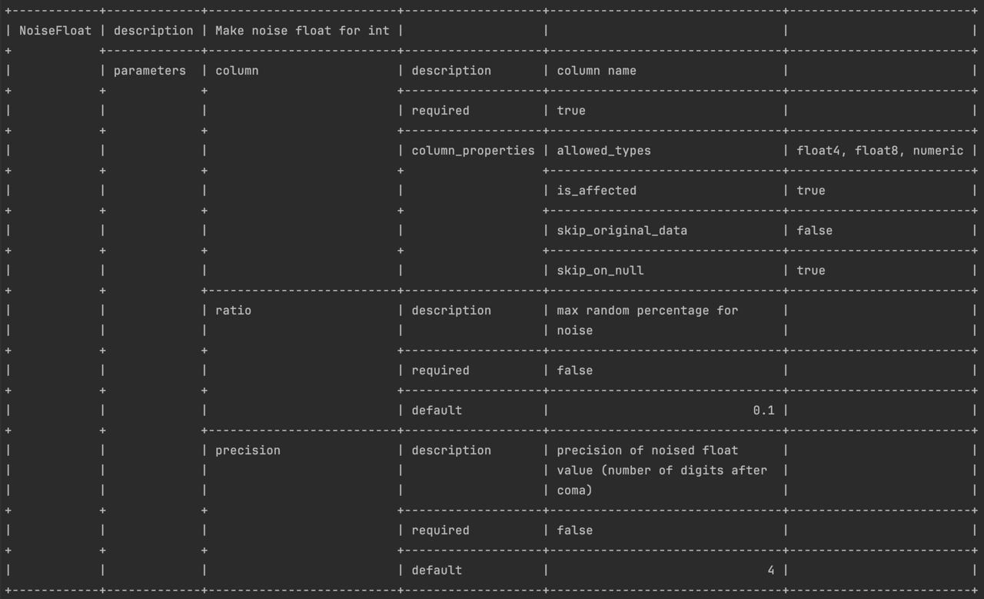The image size is (984, 599).
Task: Click the skip_original_data property
Action: coord(622,231)
